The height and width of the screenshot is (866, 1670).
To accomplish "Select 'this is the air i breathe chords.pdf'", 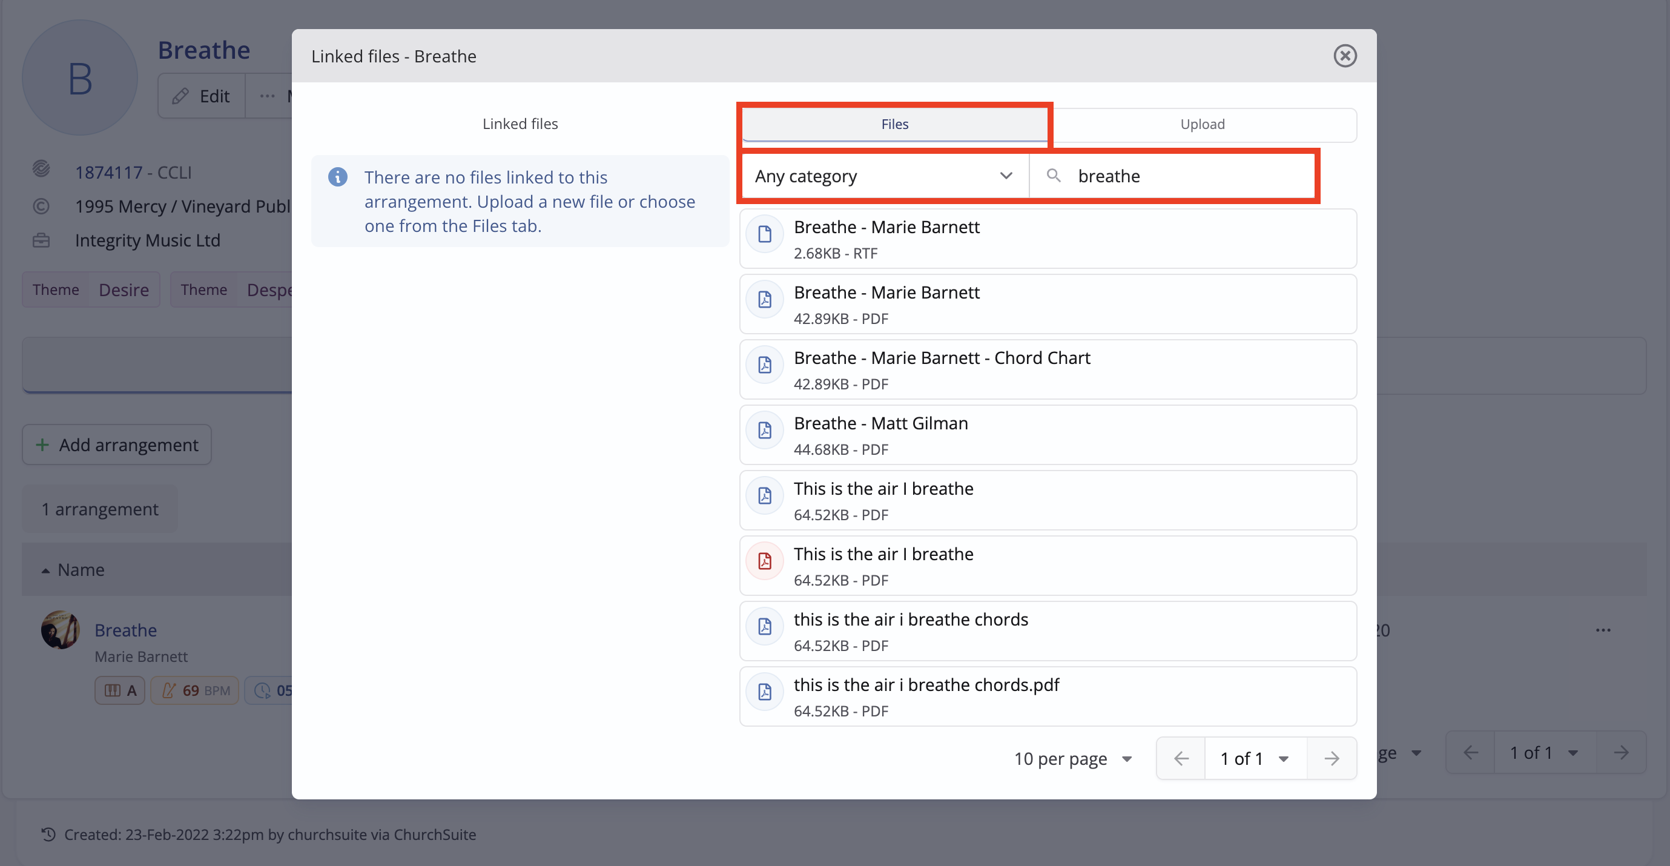I will point(1048,697).
